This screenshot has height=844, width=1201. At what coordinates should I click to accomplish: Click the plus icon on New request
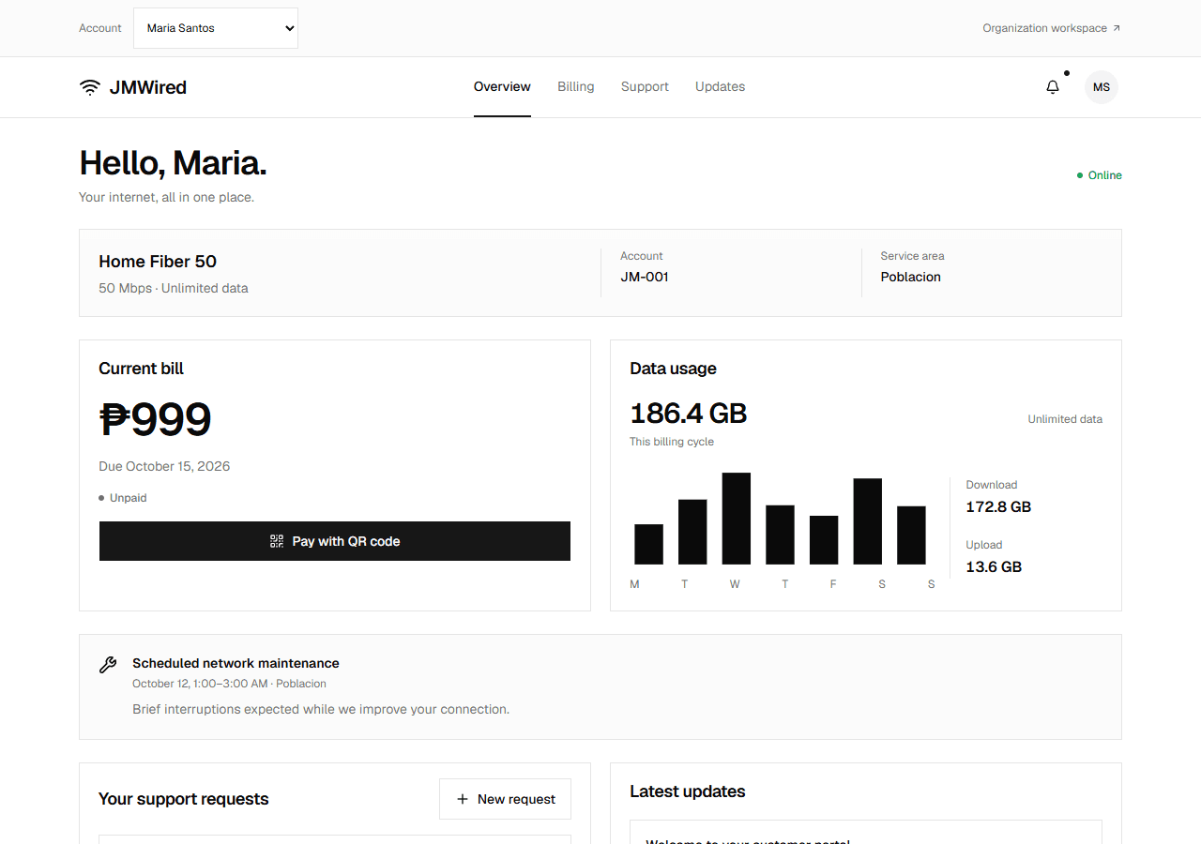[462, 799]
